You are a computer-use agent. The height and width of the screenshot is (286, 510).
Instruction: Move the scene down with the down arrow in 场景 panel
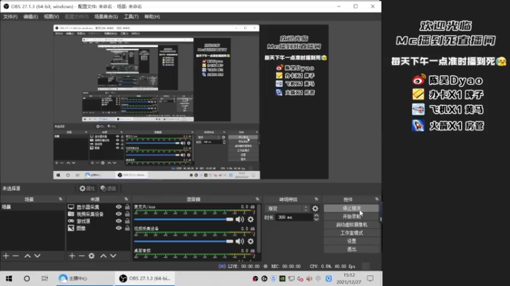coord(38,256)
